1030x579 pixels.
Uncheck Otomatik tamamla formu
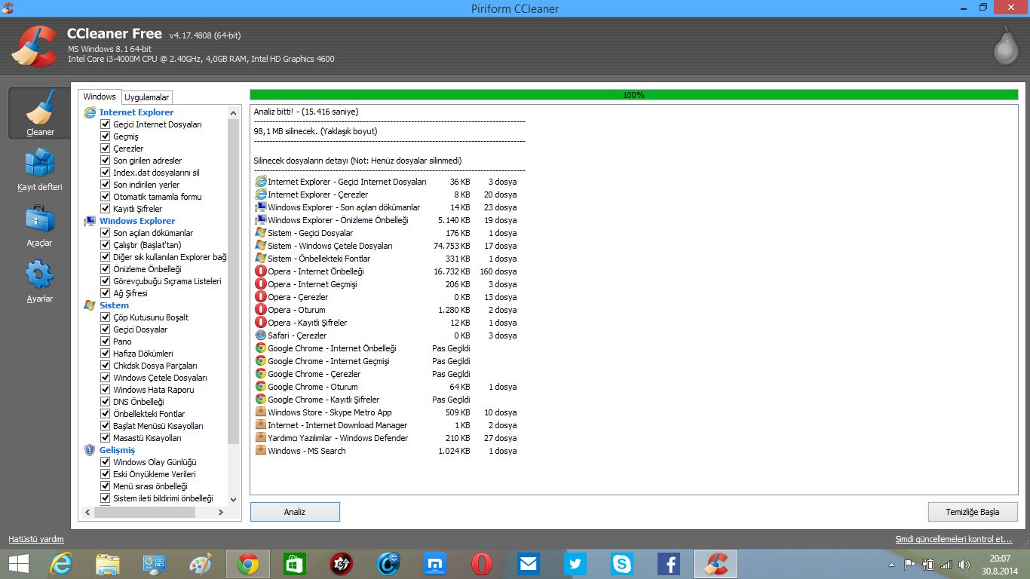click(106, 197)
